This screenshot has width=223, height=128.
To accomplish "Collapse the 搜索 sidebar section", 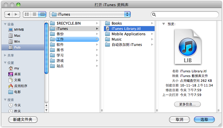I will 5,100.
